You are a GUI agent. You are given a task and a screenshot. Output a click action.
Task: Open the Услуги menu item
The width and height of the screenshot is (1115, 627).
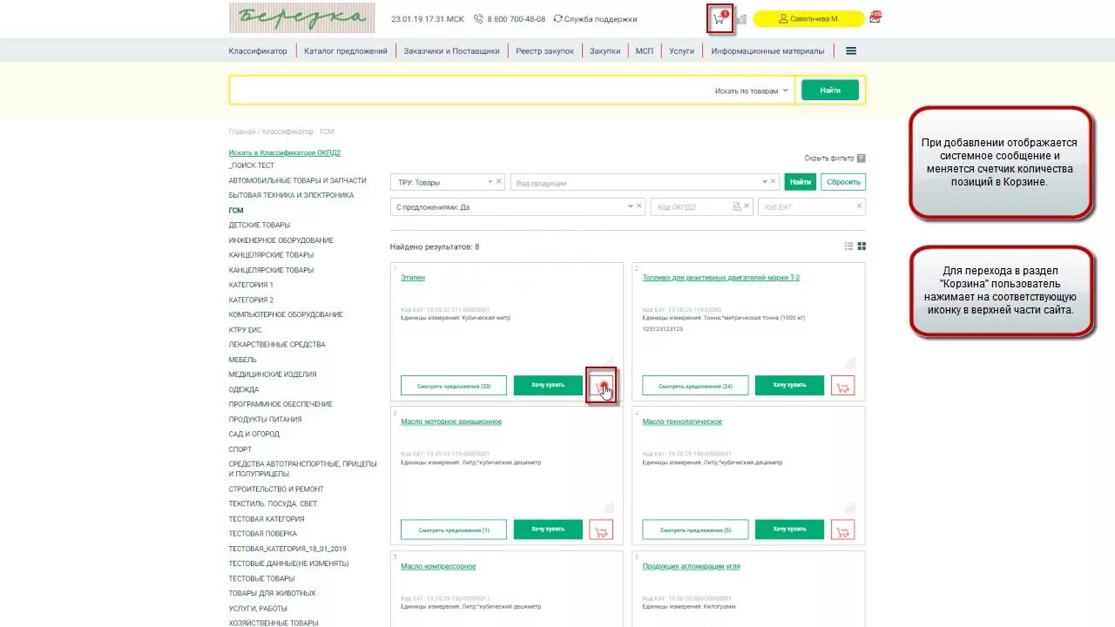682,51
